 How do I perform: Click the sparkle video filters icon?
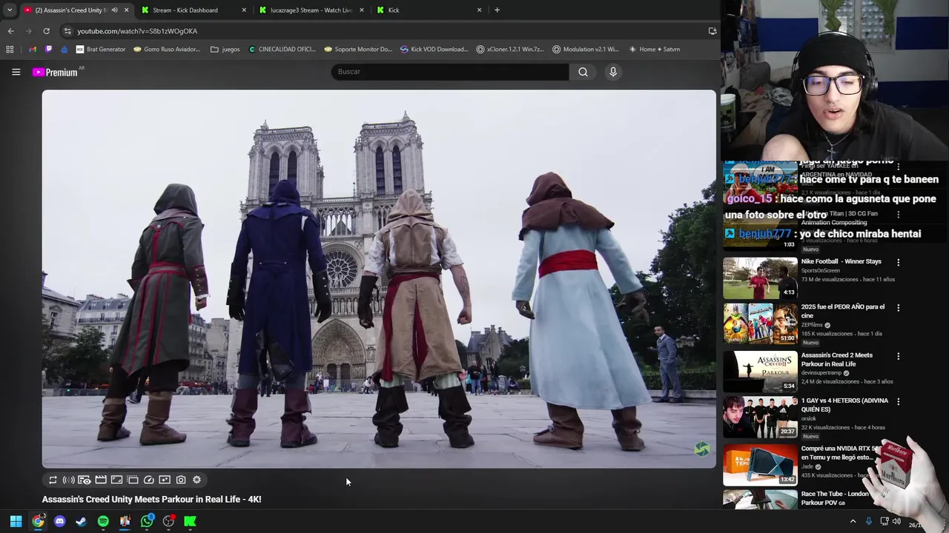[165, 480]
